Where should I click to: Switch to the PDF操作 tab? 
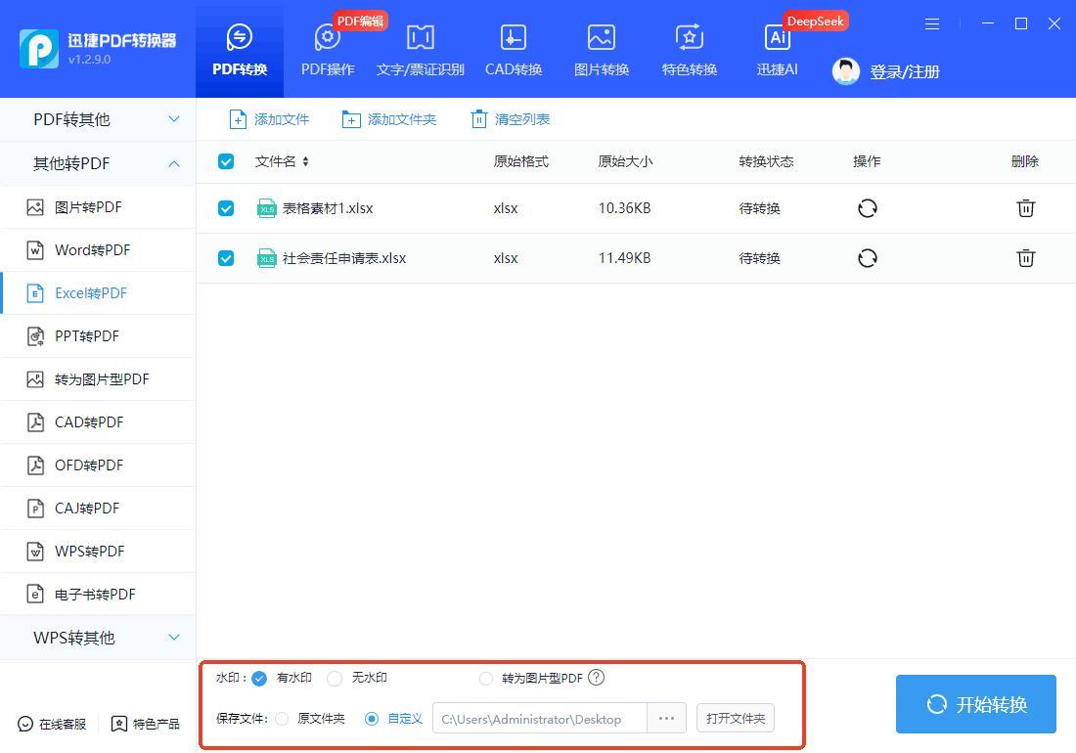[328, 51]
